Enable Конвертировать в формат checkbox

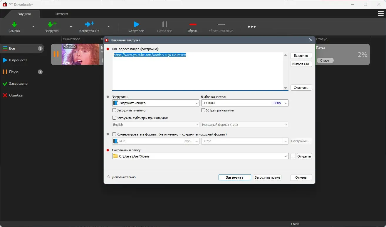pyautogui.click(x=114, y=134)
